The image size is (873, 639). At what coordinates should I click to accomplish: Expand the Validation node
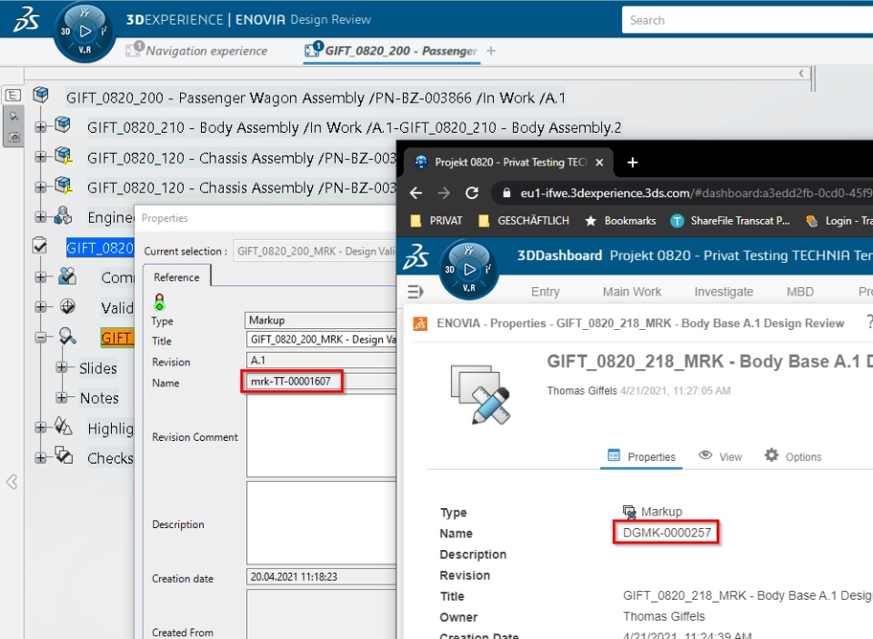pyautogui.click(x=40, y=306)
